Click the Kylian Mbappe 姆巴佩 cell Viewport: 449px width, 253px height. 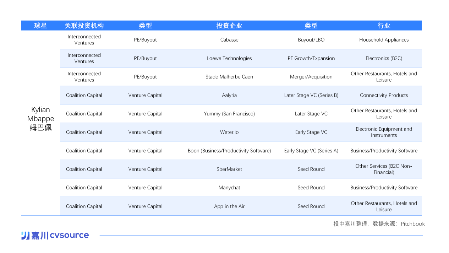pos(40,119)
